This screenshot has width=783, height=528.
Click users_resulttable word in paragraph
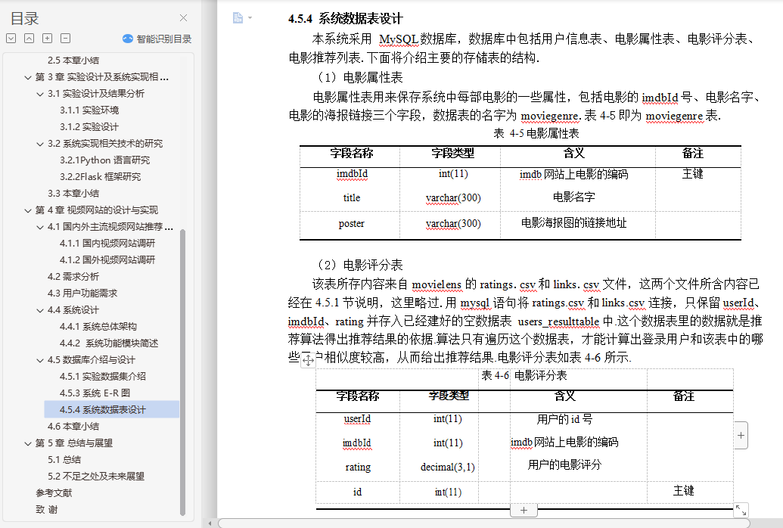coord(558,321)
